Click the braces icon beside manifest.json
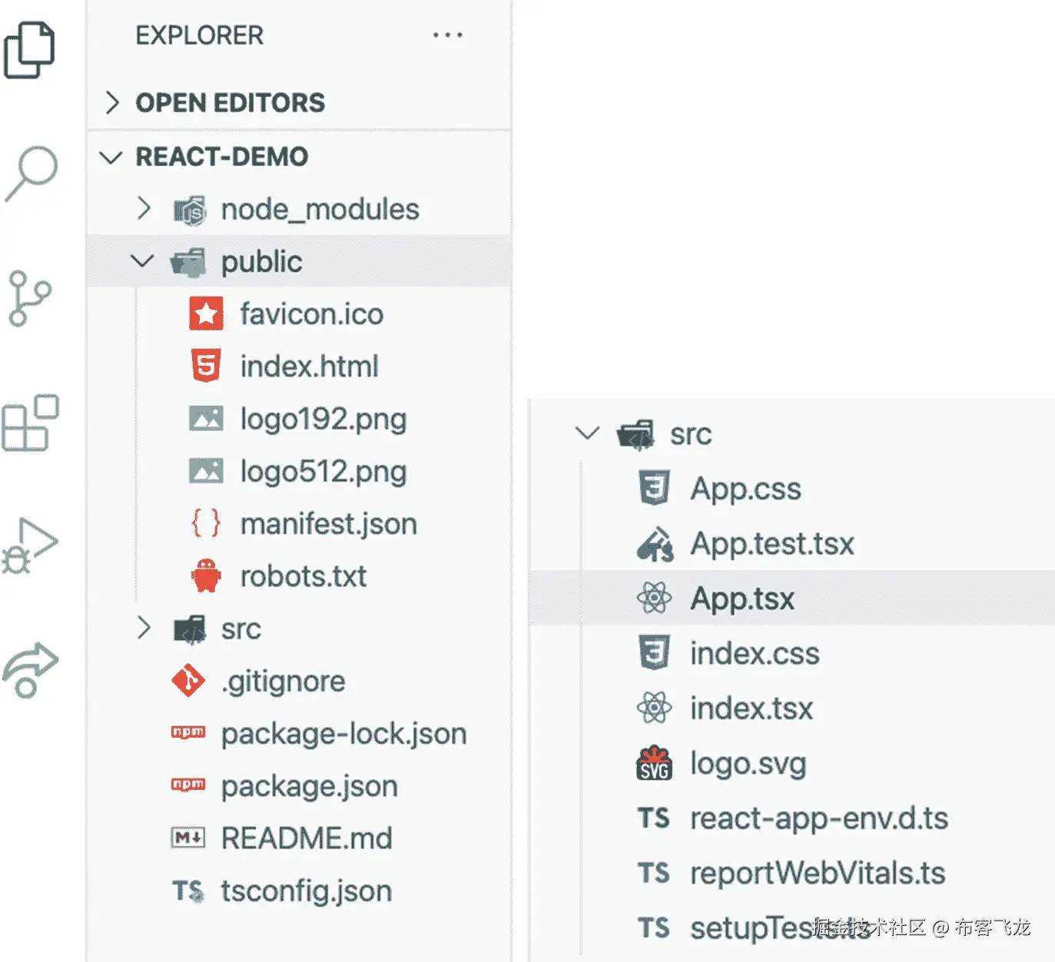This screenshot has height=962, width=1055. tap(206, 523)
